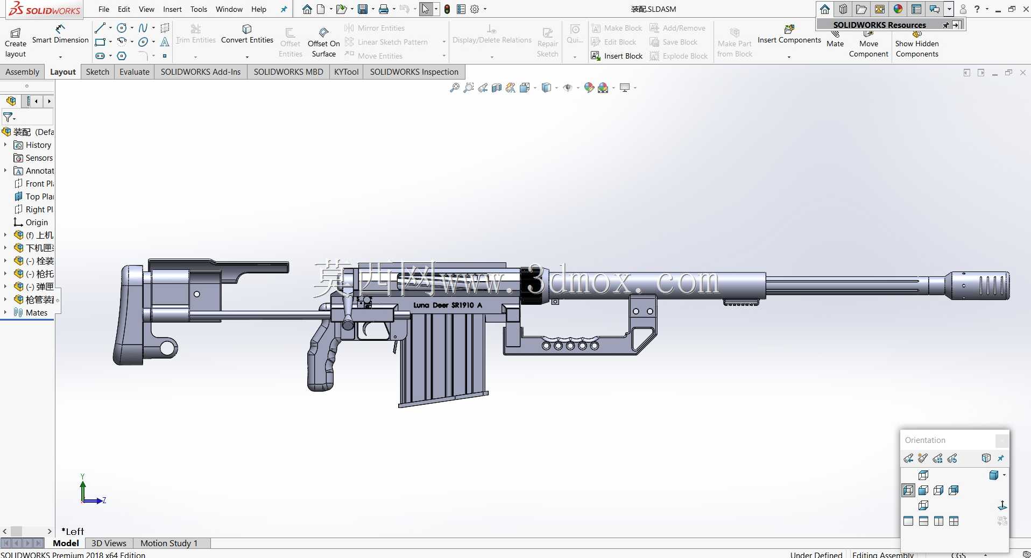Click the Offset On Surface button
1031x558 pixels.
324,42
